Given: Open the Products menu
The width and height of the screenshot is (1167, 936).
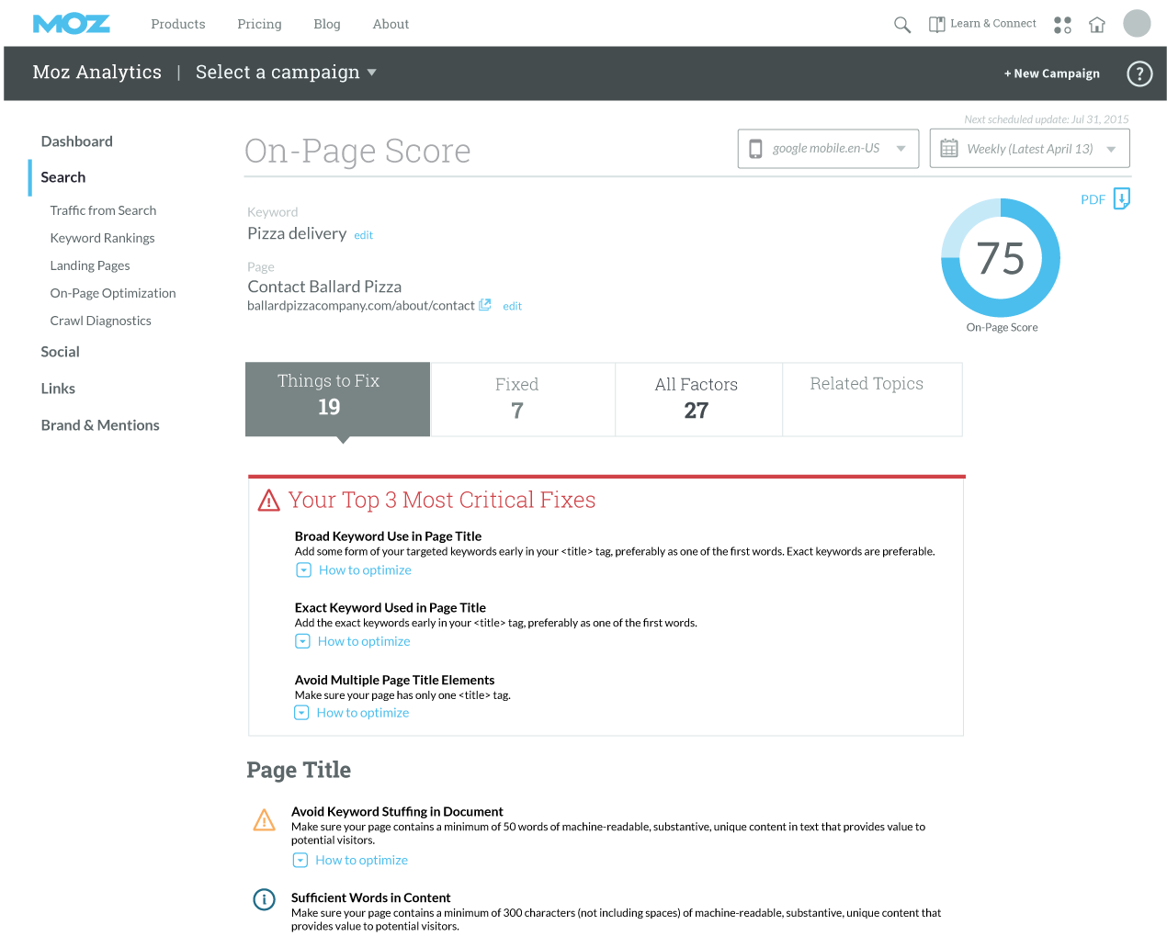Looking at the screenshot, I should [x=178, y=24].
